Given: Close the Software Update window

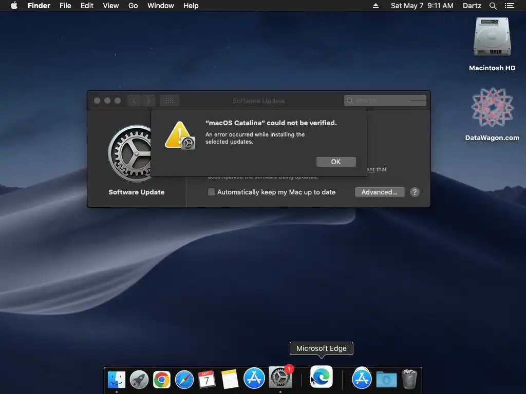Looking at the screenshot, I should pyautogui.click(x=97, y=101).
